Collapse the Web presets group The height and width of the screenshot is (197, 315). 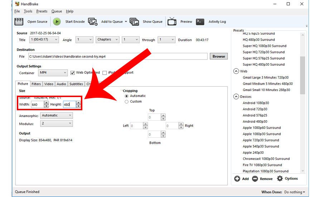236,71
